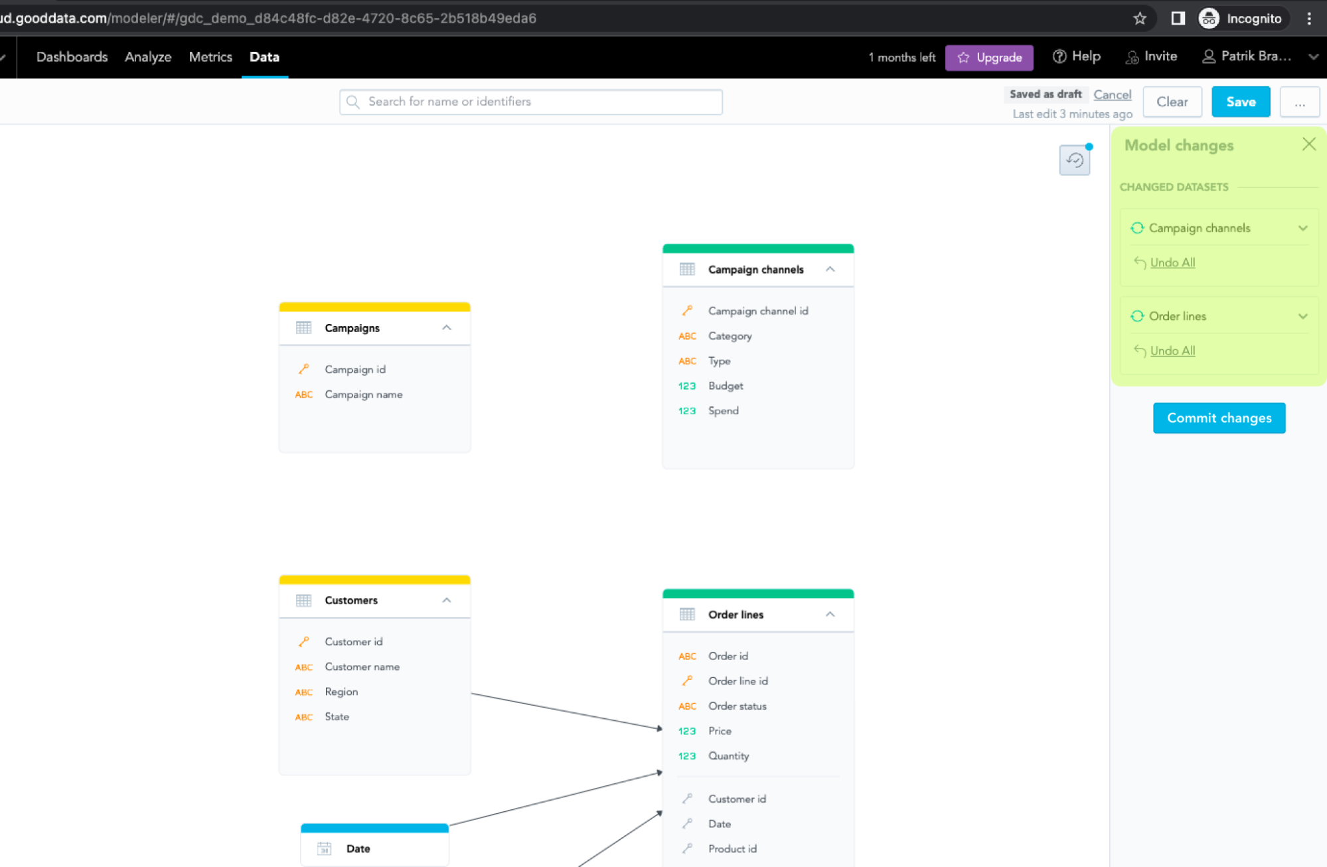Open the Metrics tab
1327x867 pixels.
coord(210,56)
